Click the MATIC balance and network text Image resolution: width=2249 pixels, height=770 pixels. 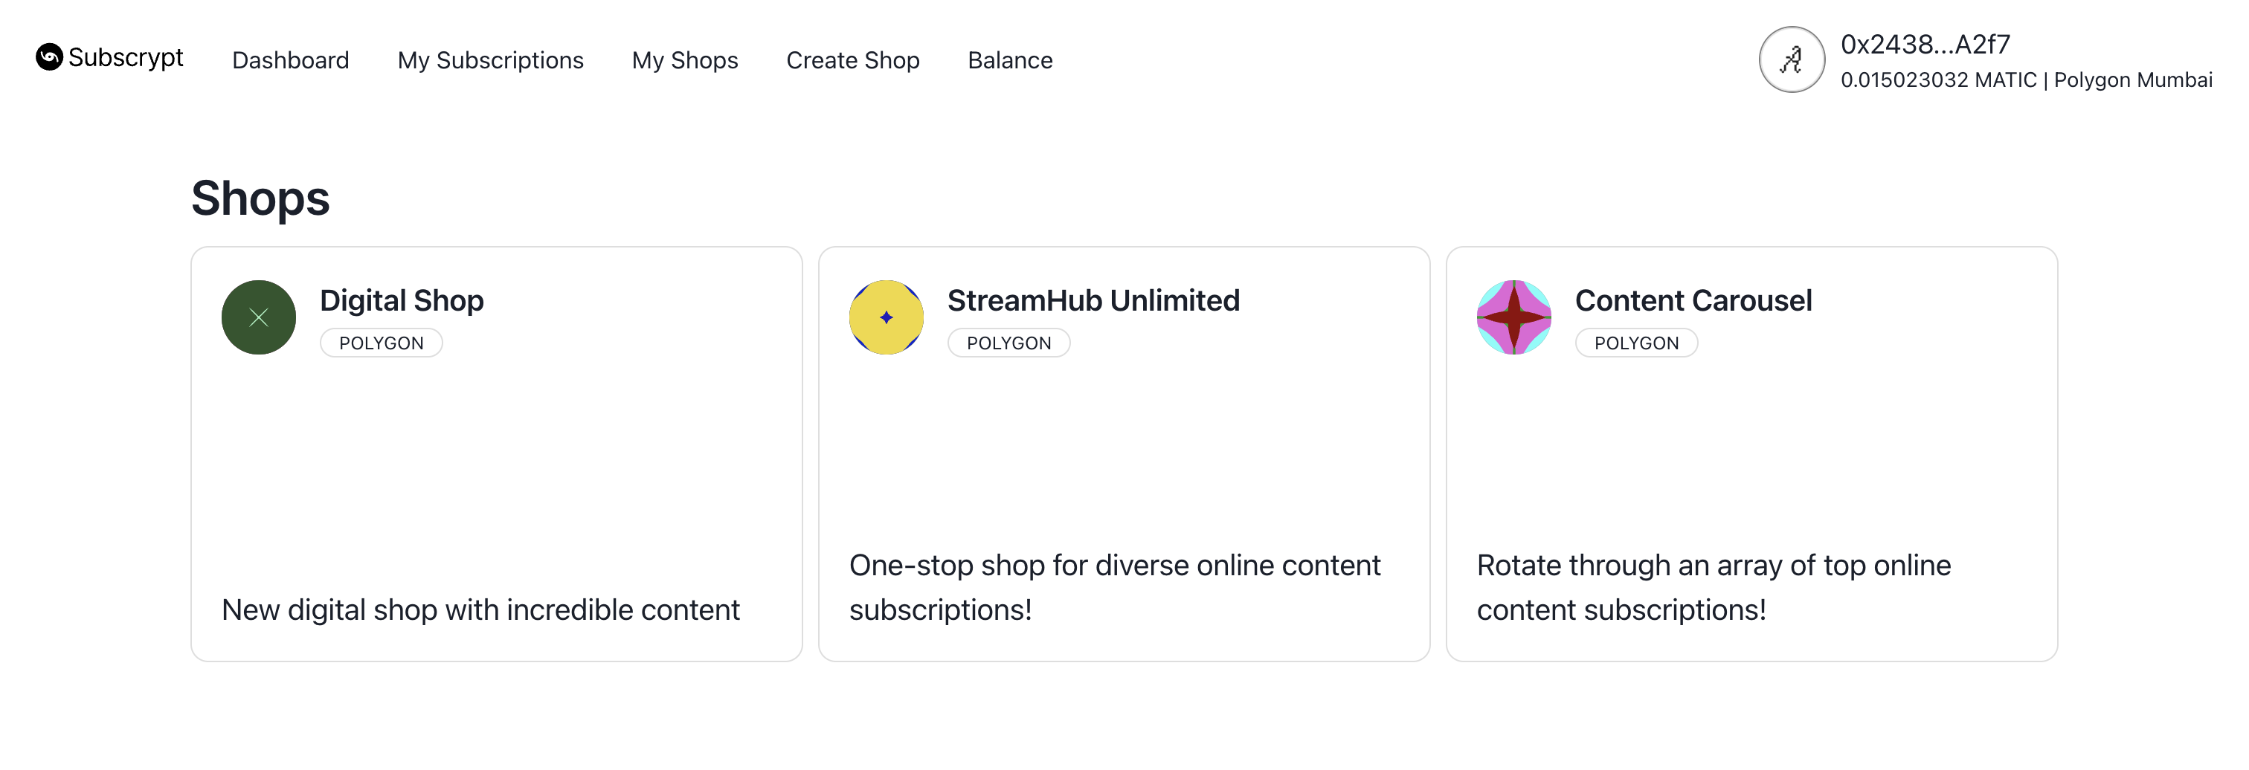(2027, 80)
